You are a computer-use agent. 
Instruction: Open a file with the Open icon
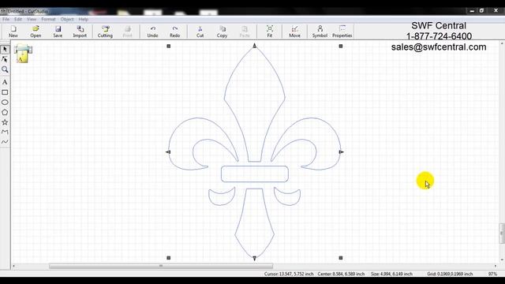(36, 32)
